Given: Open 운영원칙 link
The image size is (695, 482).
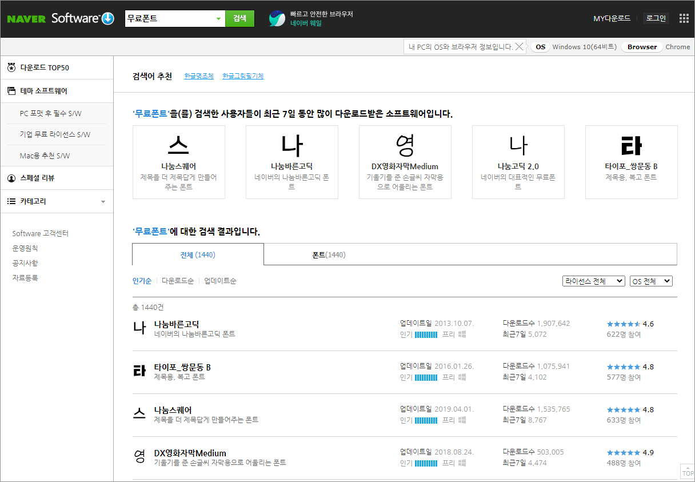Looking at the screenshot, I should (25, 248).
